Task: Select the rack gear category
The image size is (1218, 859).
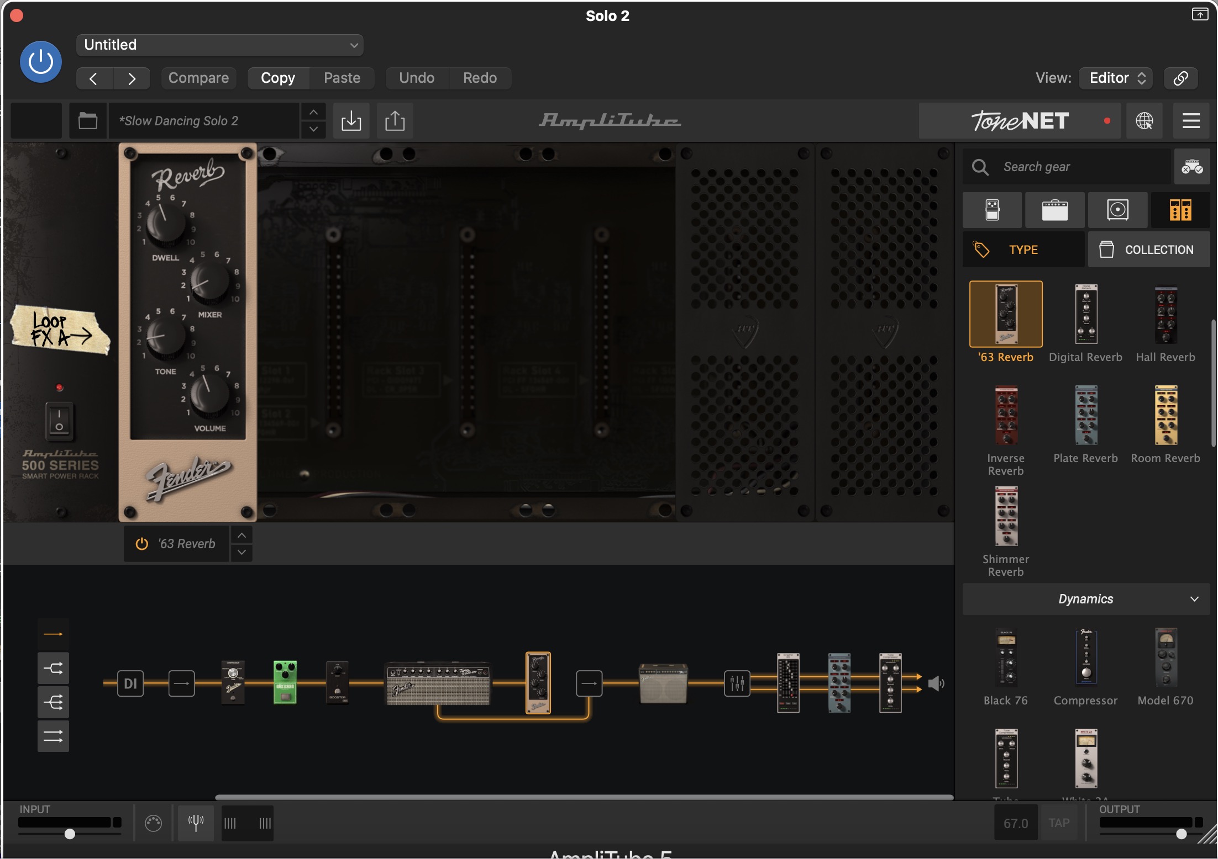Action: (x=1180, y=210)
